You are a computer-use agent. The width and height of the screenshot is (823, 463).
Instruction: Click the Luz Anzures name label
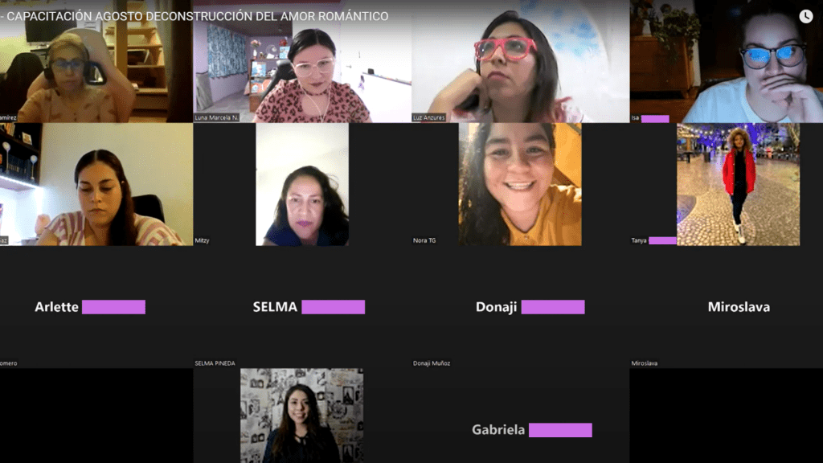[x=429, y=117]
